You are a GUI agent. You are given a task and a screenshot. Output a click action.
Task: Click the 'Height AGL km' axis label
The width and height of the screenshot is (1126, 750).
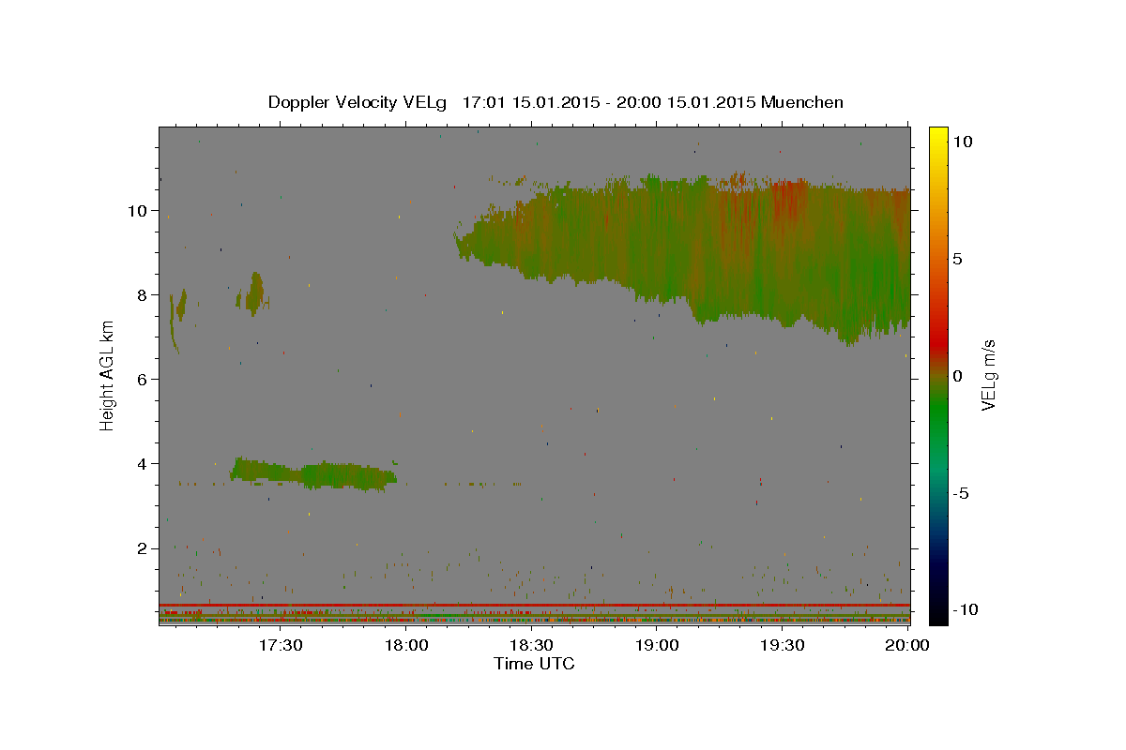pyautogui.click(x=108, y=376)
